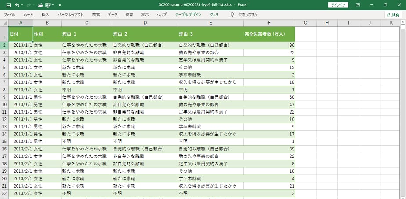
Task: Open the 挿入 ribbon tab
Action: pyautogui.click(x=45, y=15)
